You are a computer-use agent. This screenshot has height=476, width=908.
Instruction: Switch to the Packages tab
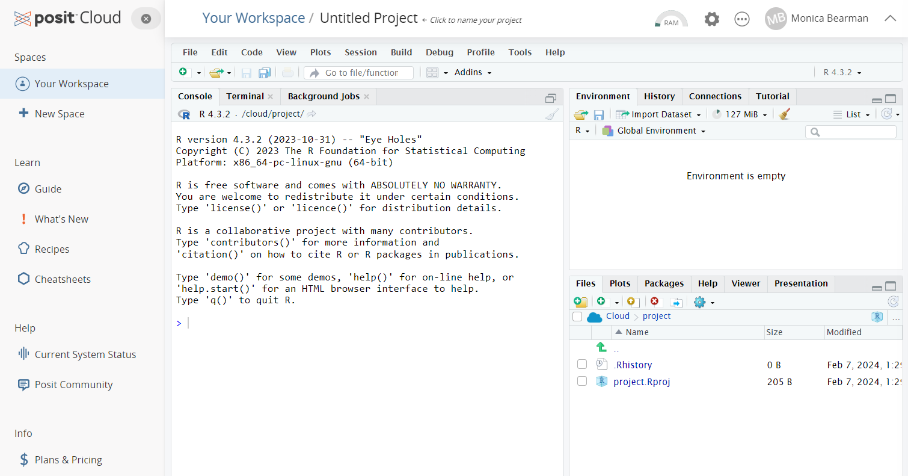tap(664, 283)
